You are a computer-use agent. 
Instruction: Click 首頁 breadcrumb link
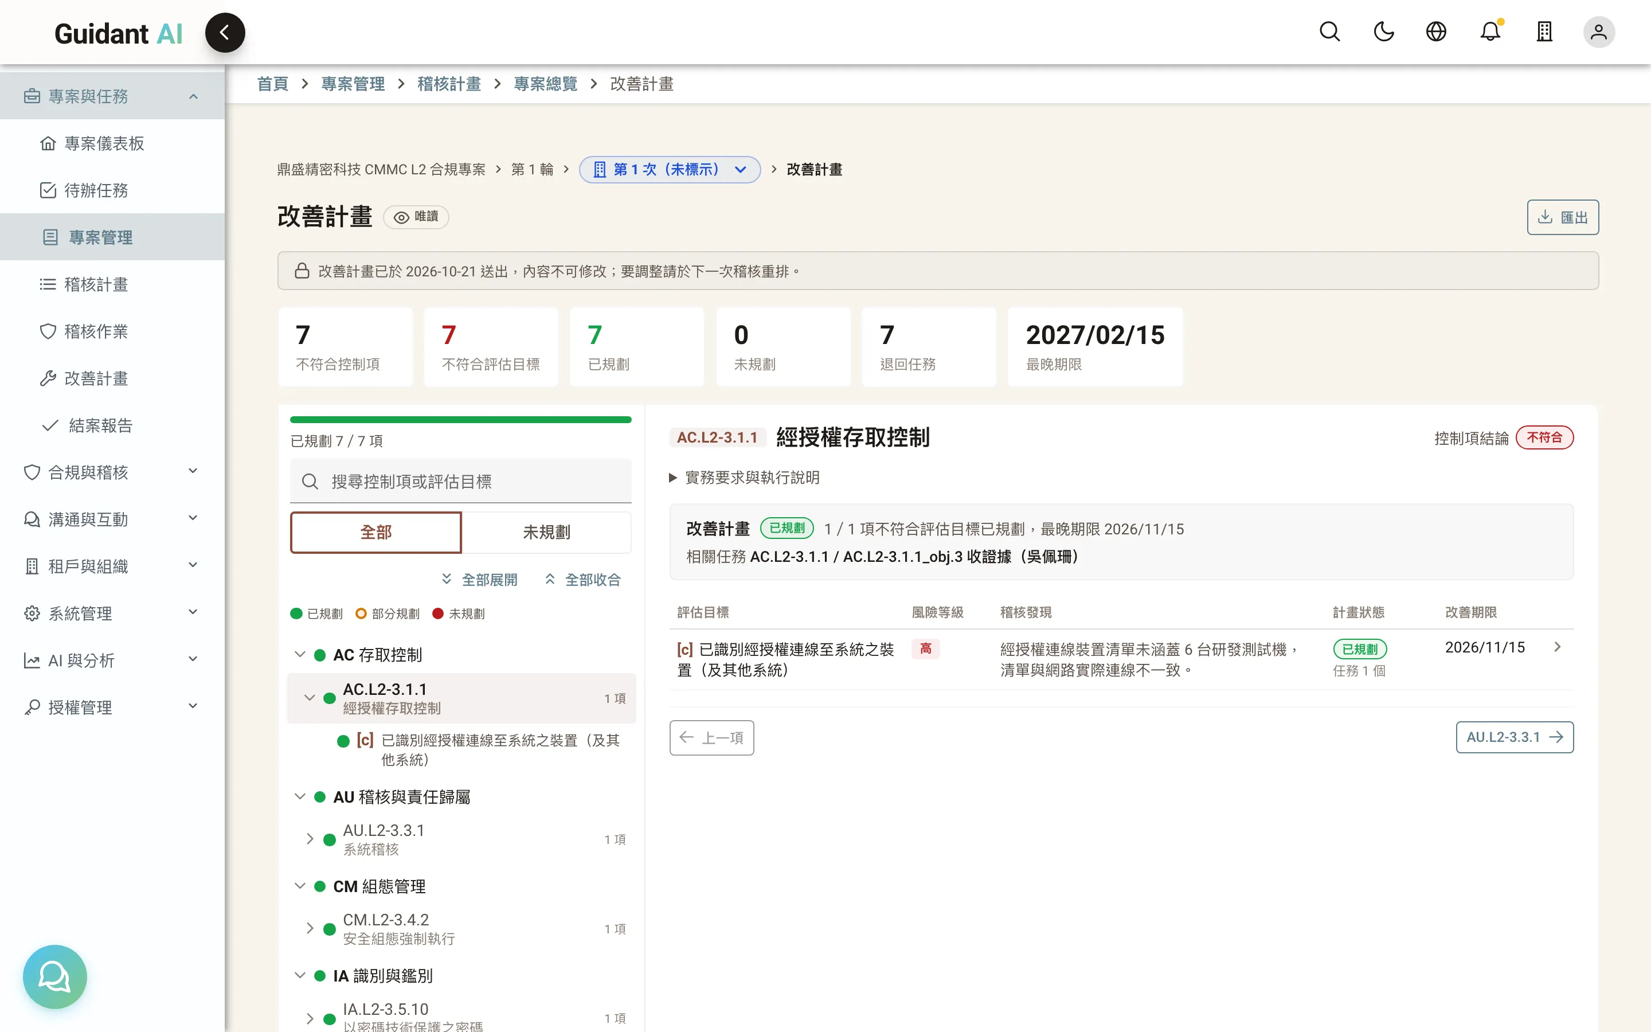pyautogui.click(x=272, y=84)
